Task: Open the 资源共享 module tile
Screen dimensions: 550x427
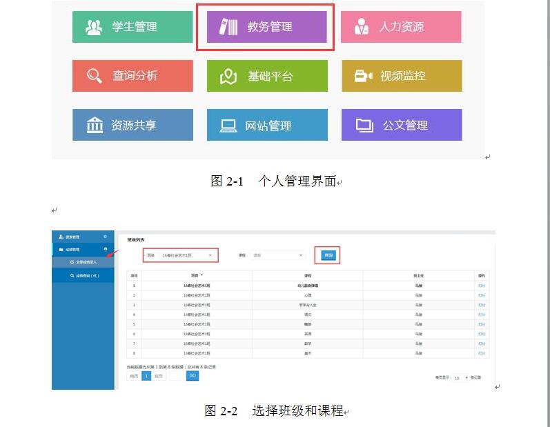Action: pos(132,125)
